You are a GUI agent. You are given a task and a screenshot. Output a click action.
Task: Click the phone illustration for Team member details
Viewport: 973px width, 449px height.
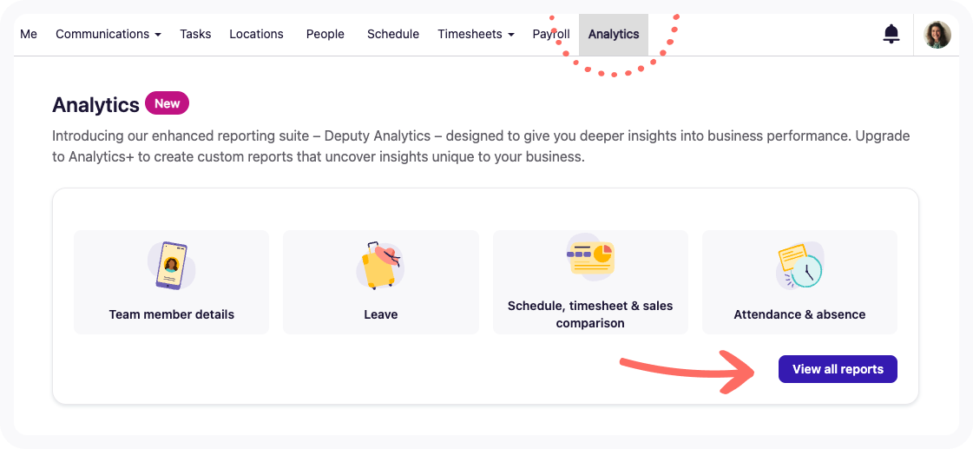(x=171, y=265)
